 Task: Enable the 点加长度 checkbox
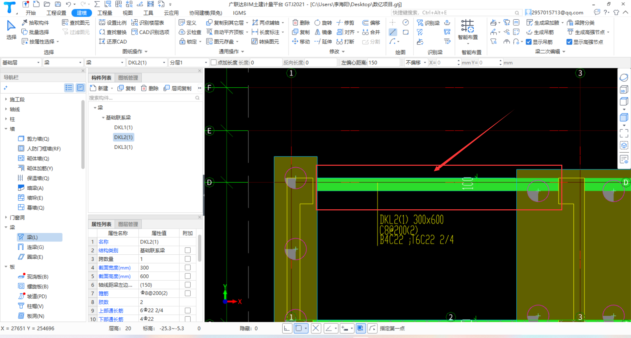(x=214, y=62)
